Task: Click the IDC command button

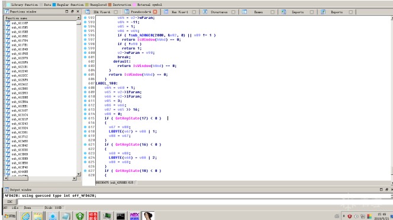Action: pyautogui.click(x=10, y=202)
